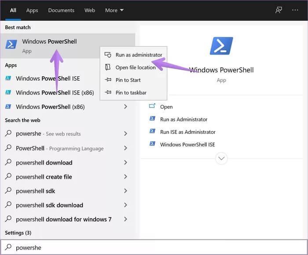Click the large PowerShell logo in preview pane

coord(221,46)
